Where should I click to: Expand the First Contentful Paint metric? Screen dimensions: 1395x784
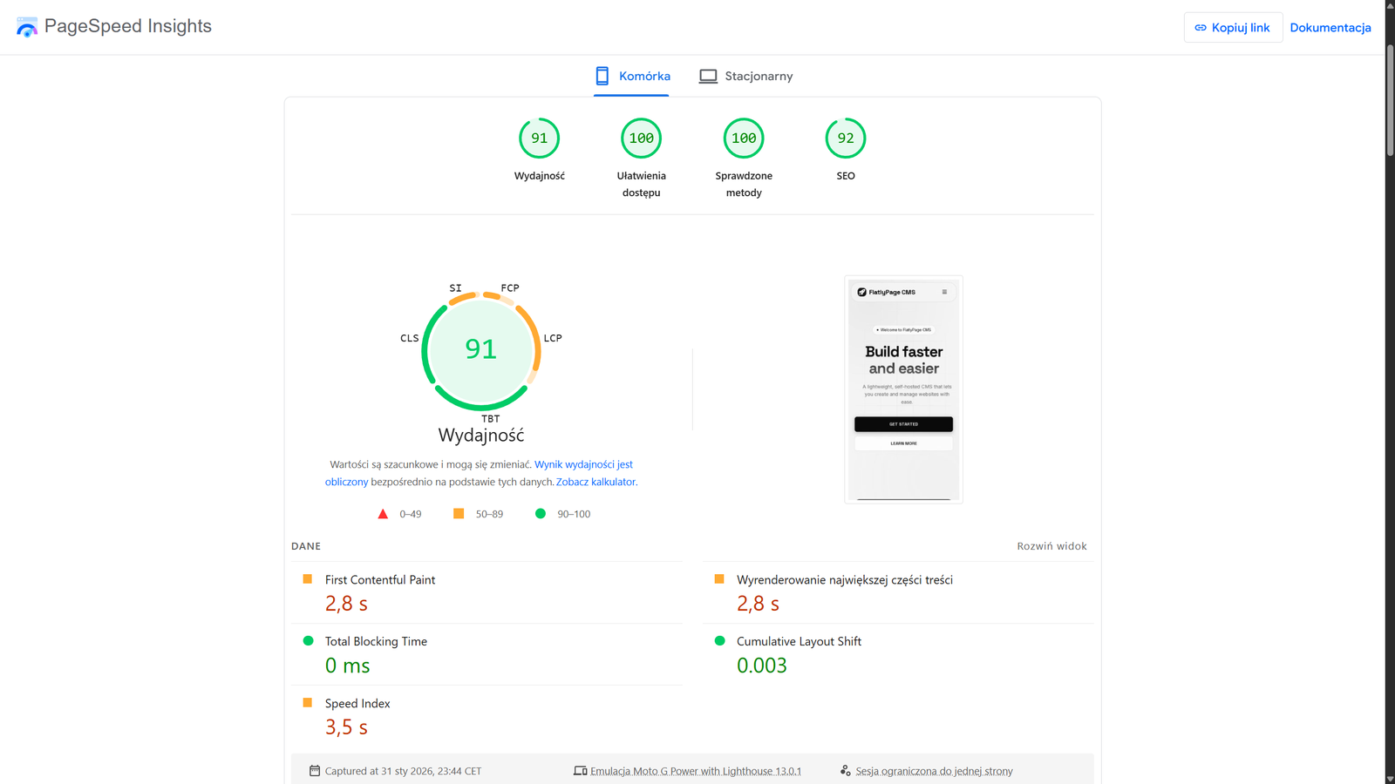(380, 580)
